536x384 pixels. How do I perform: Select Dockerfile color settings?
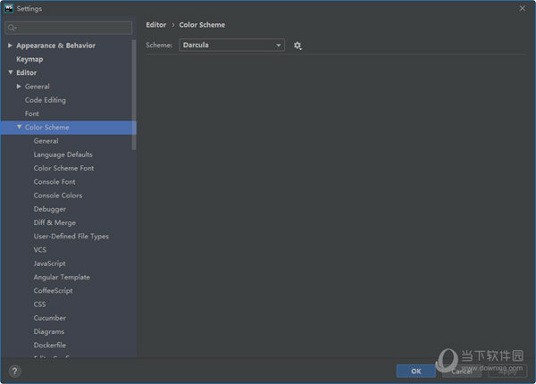click(x=49, y=345)
